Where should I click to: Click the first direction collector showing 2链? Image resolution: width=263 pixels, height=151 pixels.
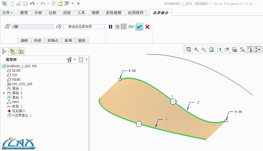point(32,27)
